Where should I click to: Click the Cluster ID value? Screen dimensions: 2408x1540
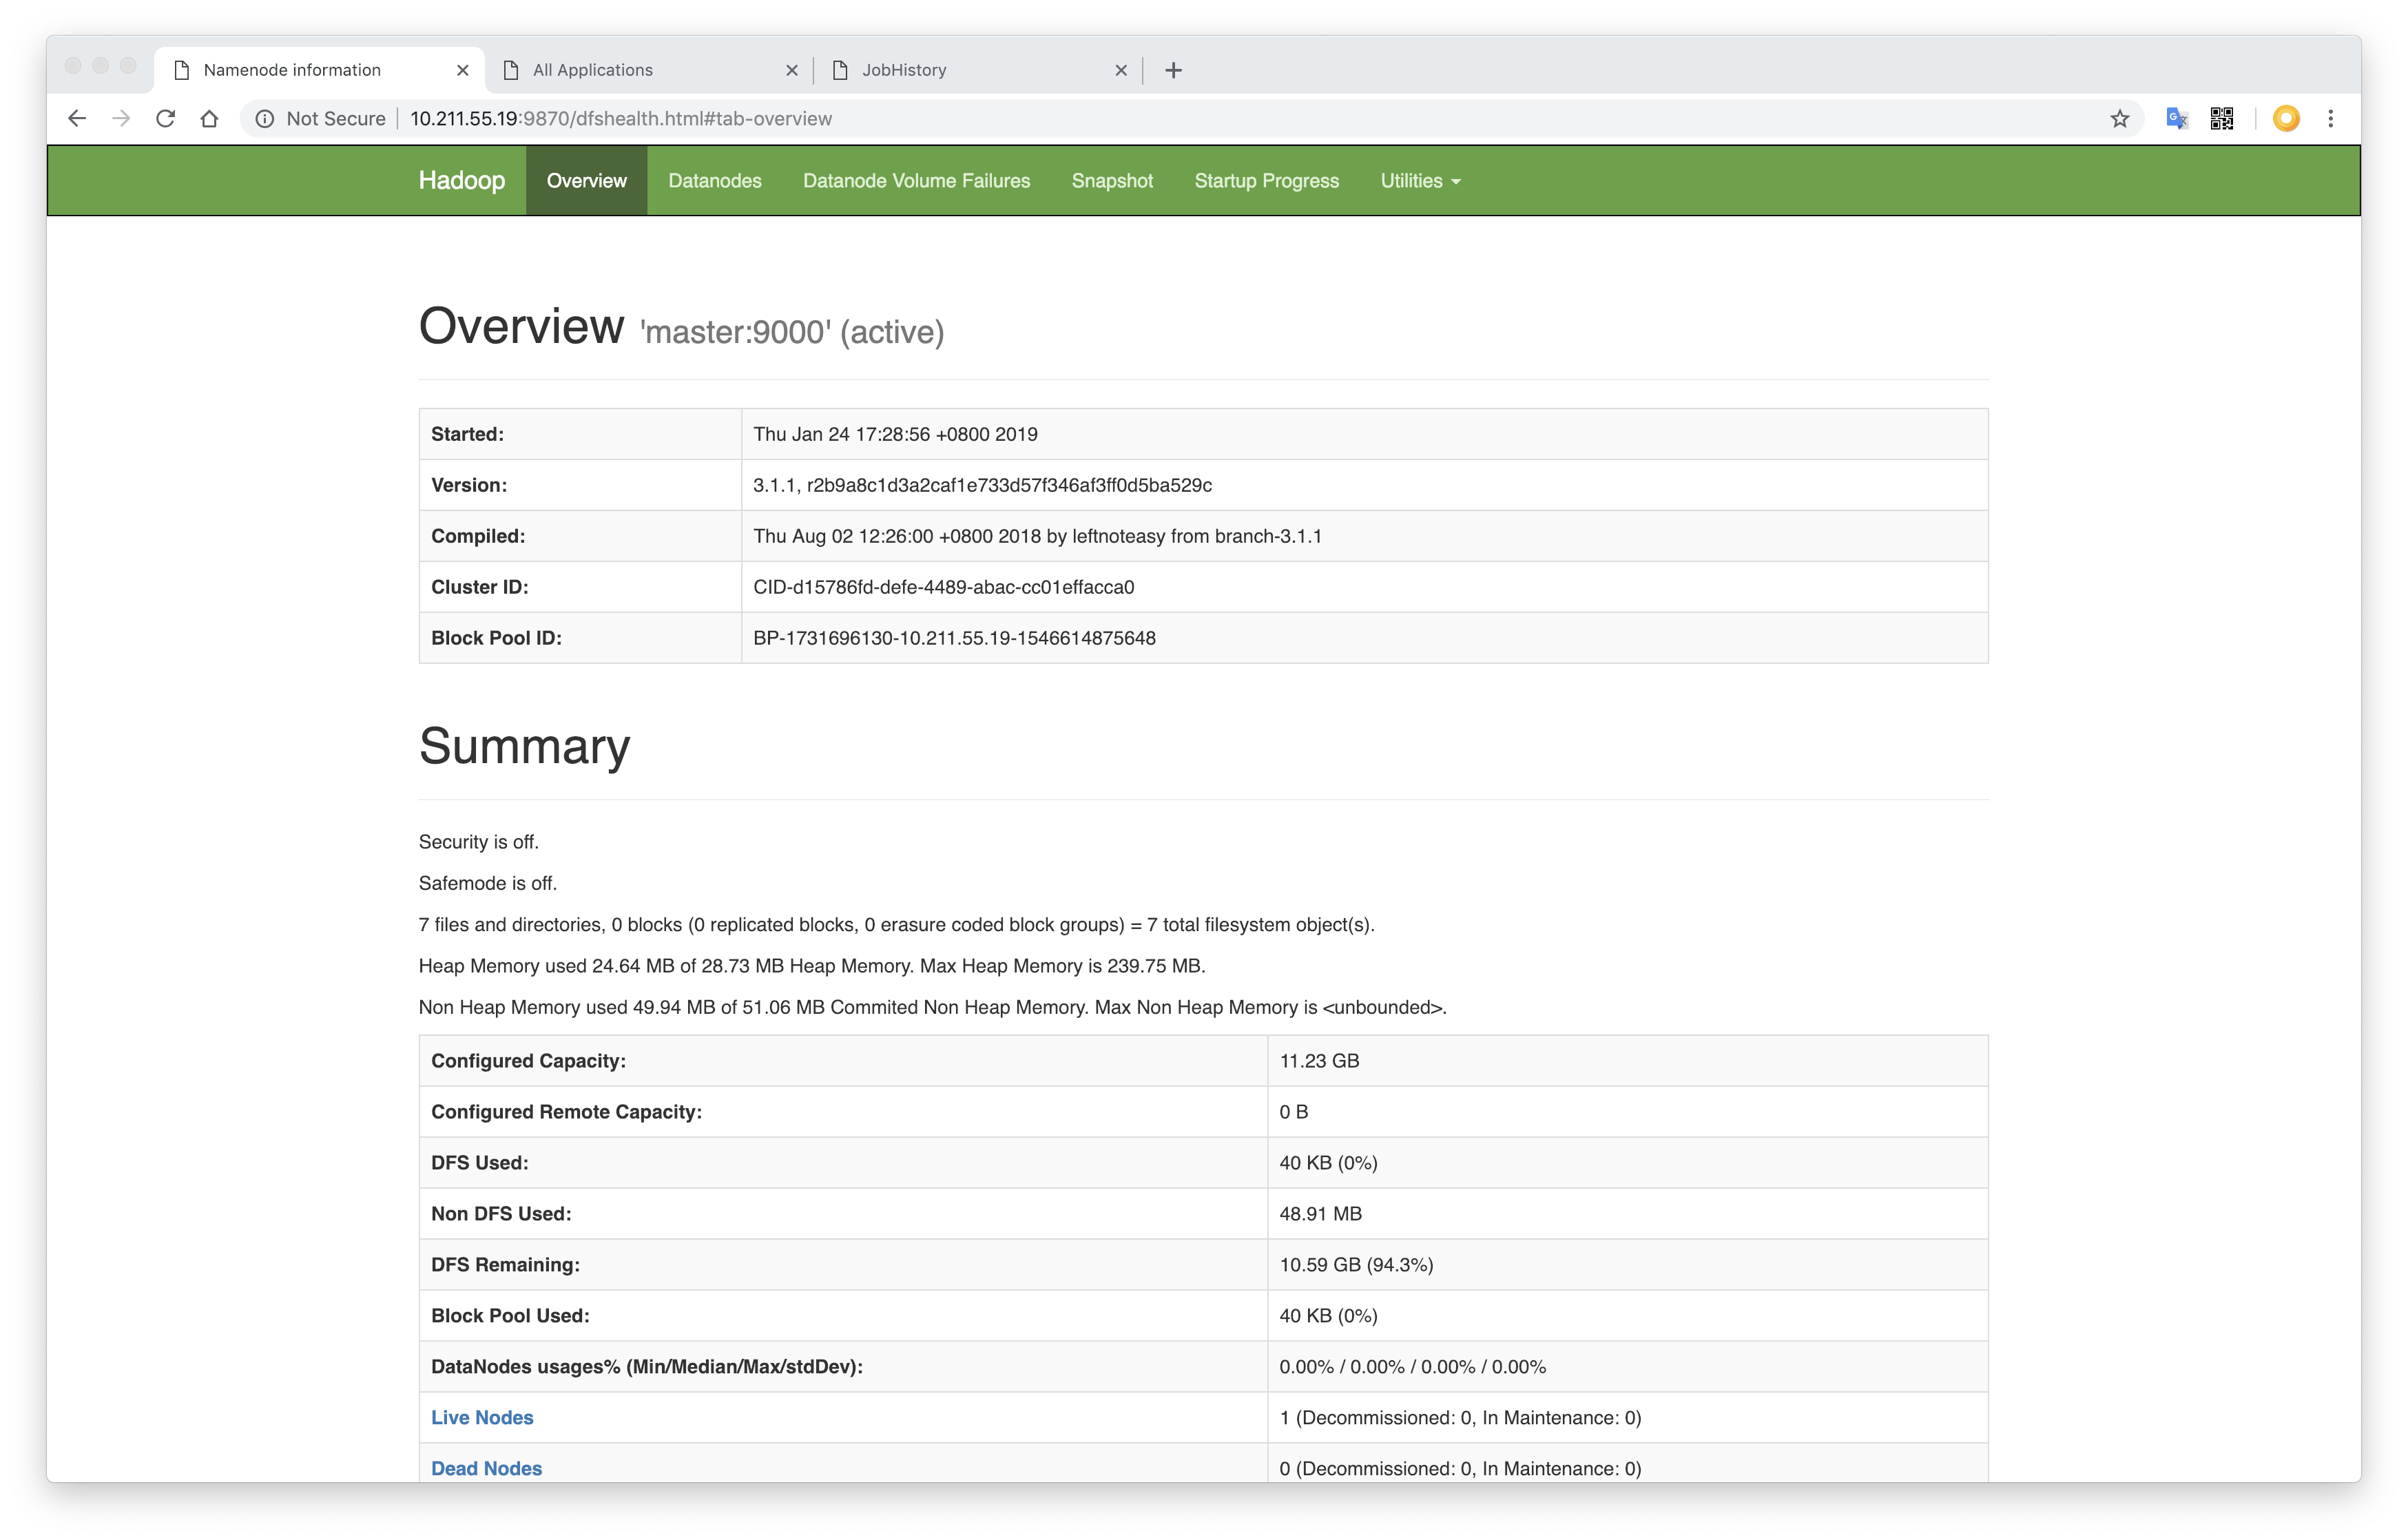point(943,587)
